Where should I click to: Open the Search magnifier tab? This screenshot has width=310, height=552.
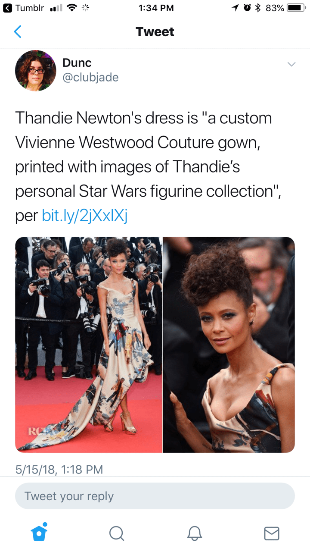click(116, 533)
